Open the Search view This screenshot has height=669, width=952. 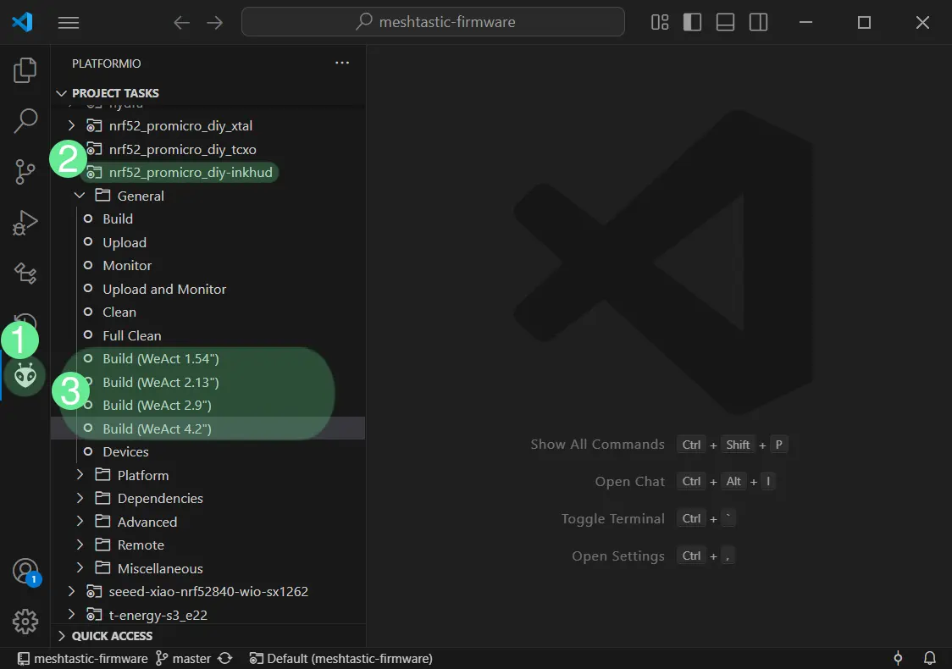click(25, 121)
